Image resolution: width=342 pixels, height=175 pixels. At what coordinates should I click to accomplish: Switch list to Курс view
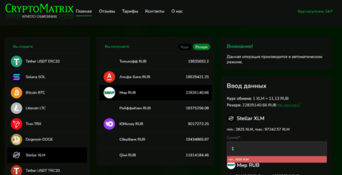coord(185,47)
